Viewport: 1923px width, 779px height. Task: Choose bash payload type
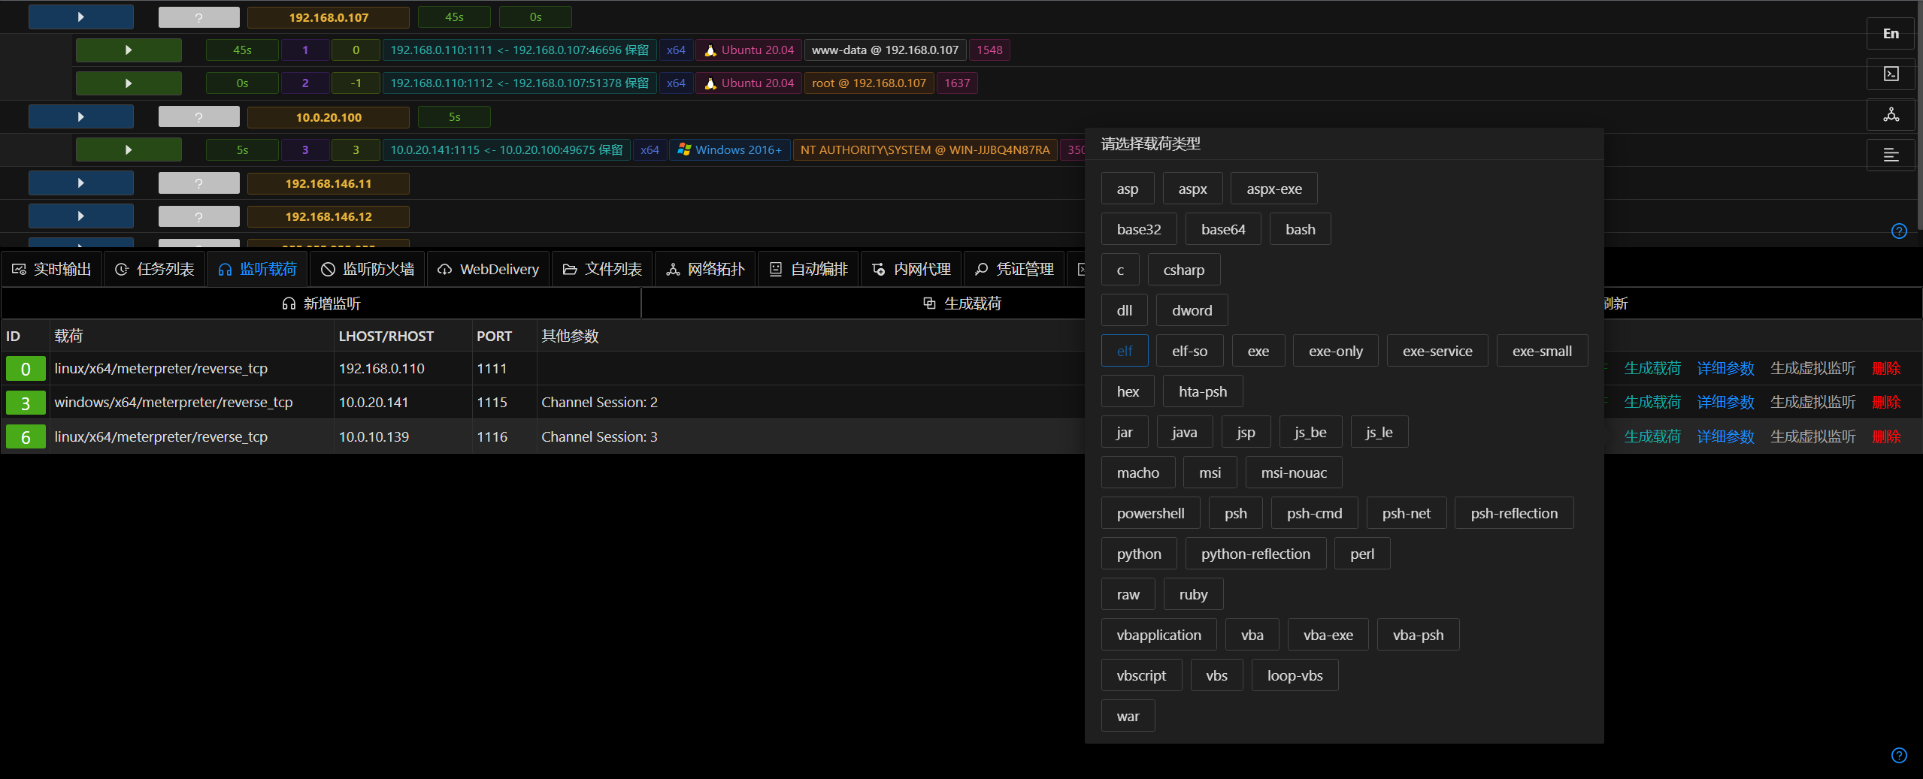point(1301,229)
